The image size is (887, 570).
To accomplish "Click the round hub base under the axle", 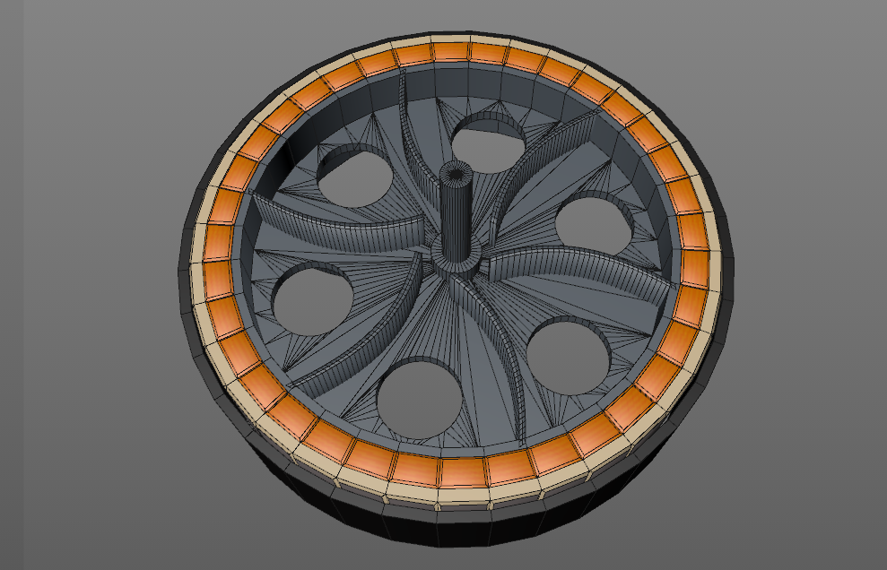I will [x=460, y=256].
